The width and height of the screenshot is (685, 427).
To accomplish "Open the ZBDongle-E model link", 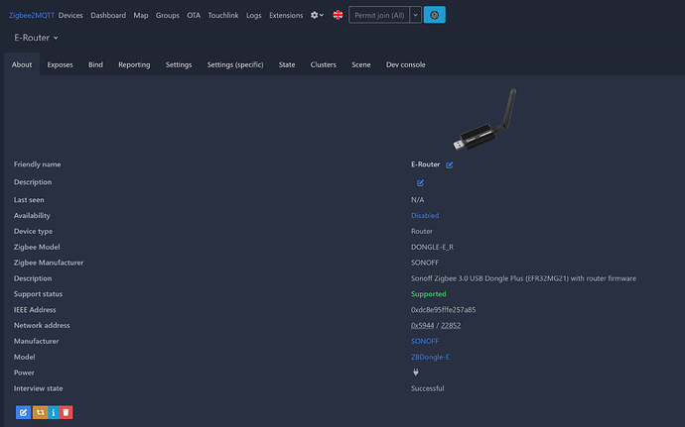I will pyautogui.click(x=430, y=357).
